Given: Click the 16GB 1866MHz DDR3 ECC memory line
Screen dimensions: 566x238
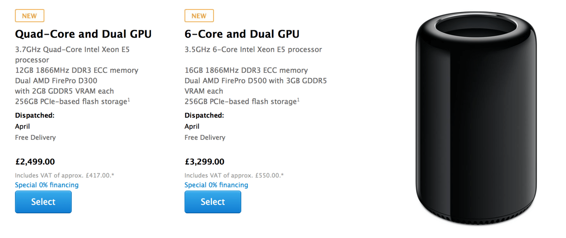Looking at the screenshot, I should [246, 71].
